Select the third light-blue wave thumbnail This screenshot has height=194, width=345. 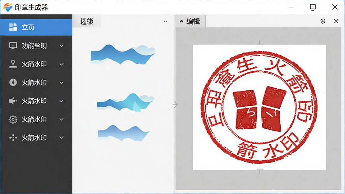pyautogui.click(x=124, y=133)
